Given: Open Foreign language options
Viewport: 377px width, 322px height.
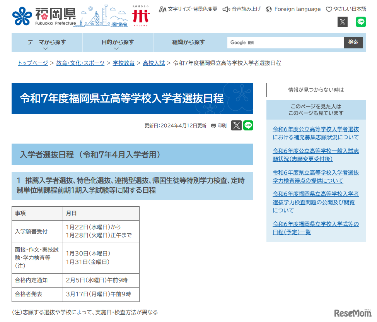Looking at the screenshot, I should coord(293,9).
